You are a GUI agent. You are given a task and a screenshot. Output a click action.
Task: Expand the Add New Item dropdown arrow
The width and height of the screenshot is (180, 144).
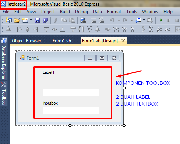(31, 20)
